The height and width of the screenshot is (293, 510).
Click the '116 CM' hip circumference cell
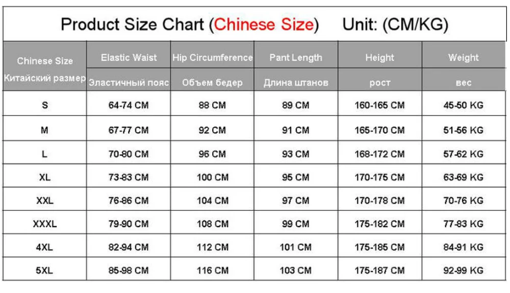click(x=212, y=271)
